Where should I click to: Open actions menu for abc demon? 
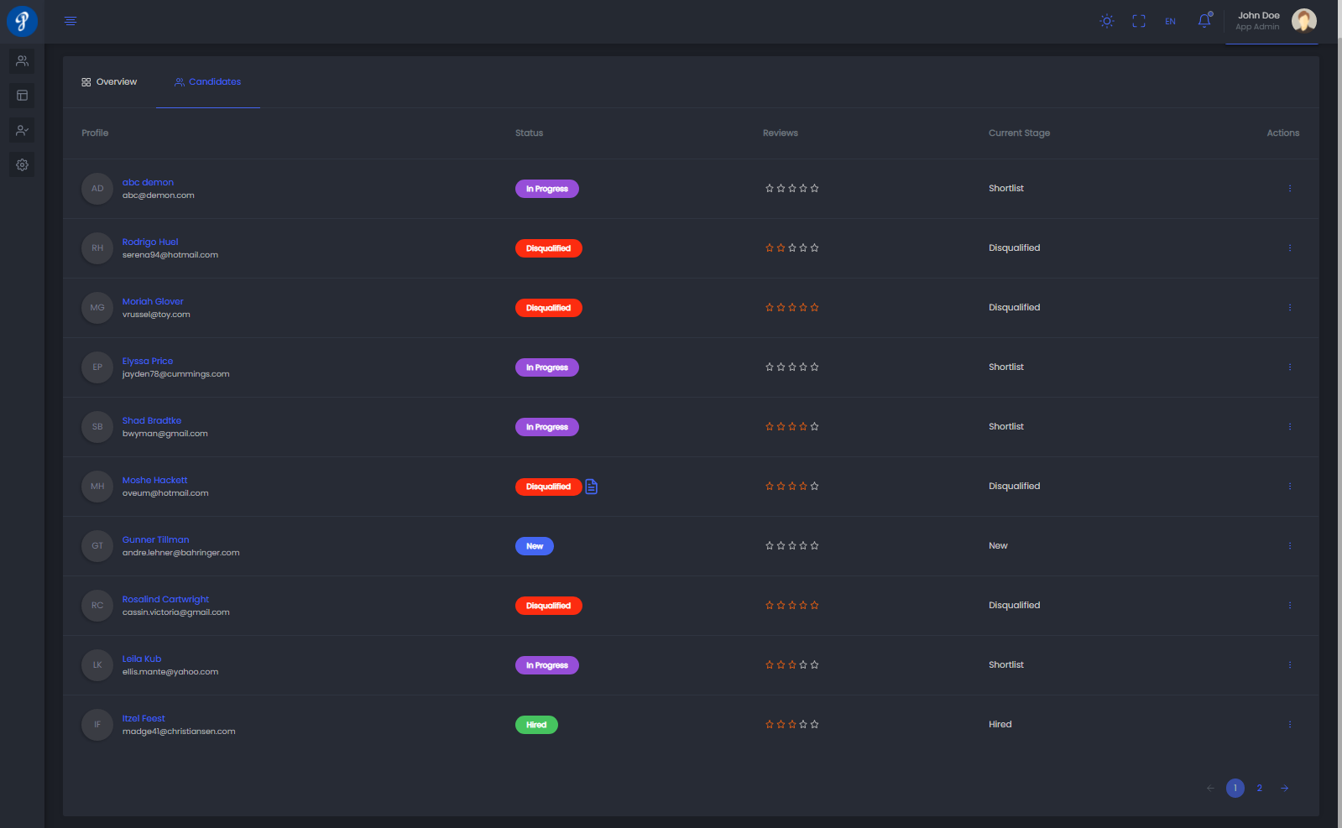pyautogui.click(x=1289, y=189)
